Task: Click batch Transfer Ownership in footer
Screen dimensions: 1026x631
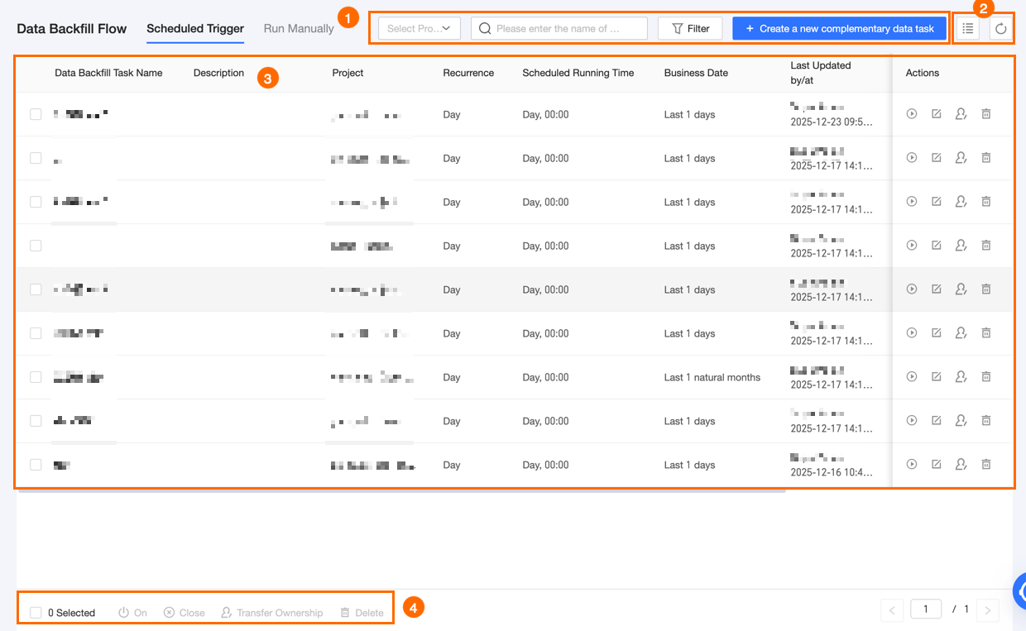Action: tap(271, 613)
